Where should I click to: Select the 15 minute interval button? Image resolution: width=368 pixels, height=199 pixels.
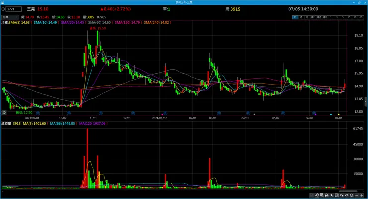[349, 17]
